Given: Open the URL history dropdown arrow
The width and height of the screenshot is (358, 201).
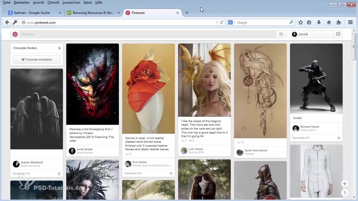Looking at the screenshot, I should pos(217,22).
